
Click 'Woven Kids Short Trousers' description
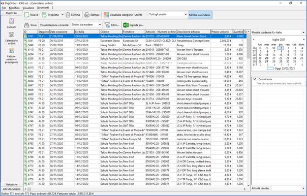pos(194,85)
